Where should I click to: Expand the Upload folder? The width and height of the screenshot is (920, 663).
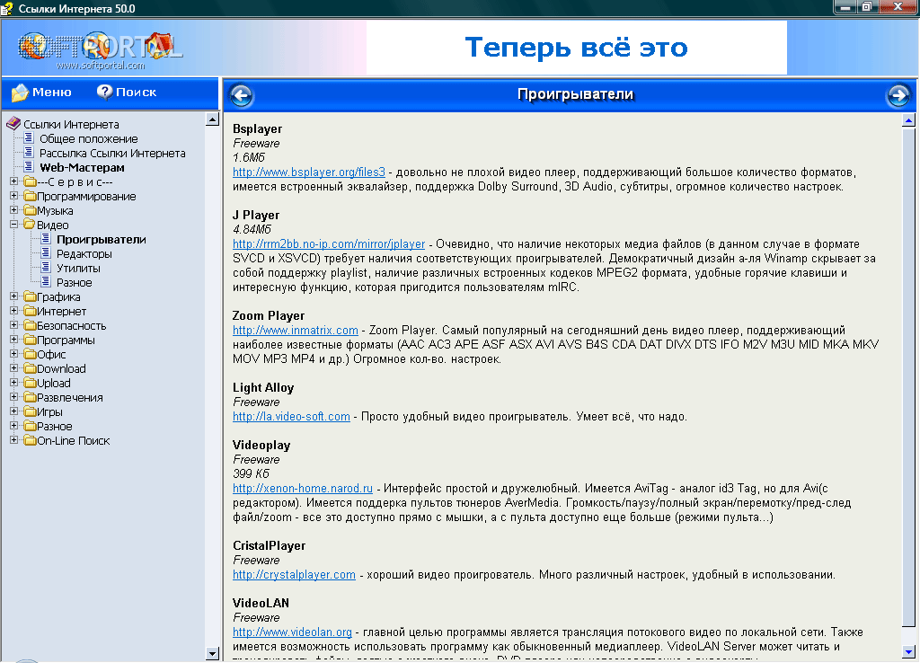tap(14, 383)
